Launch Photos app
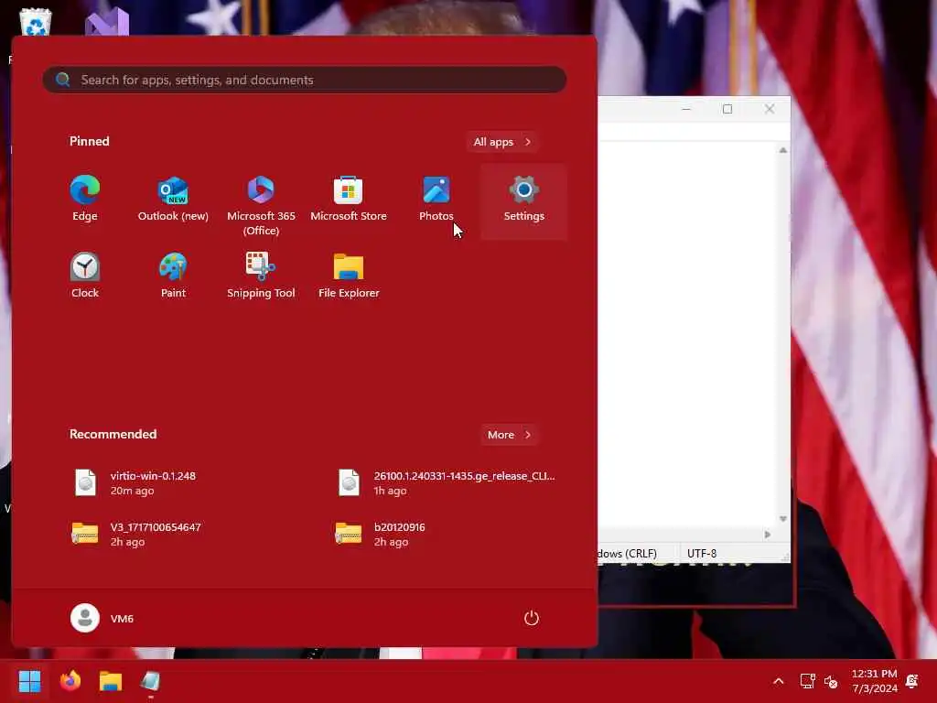Screen dimensions: 937x703 436,200
